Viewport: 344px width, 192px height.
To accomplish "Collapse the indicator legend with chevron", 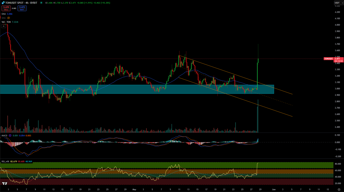I will (4, 26).
